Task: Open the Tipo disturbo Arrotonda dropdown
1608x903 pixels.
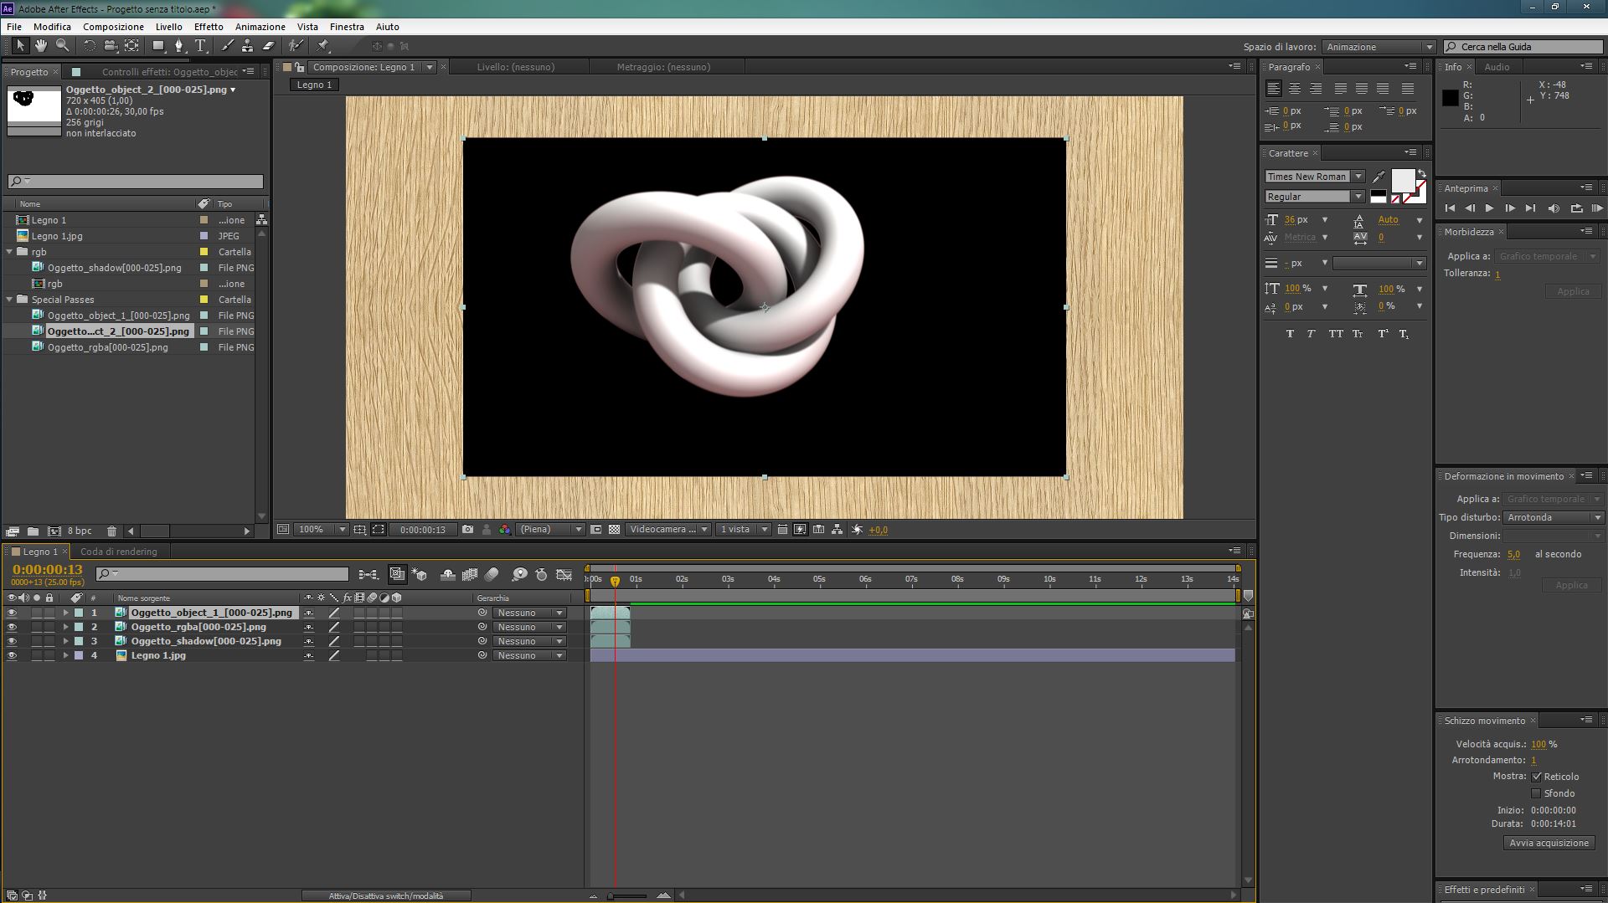Action: coord(1554,518)
